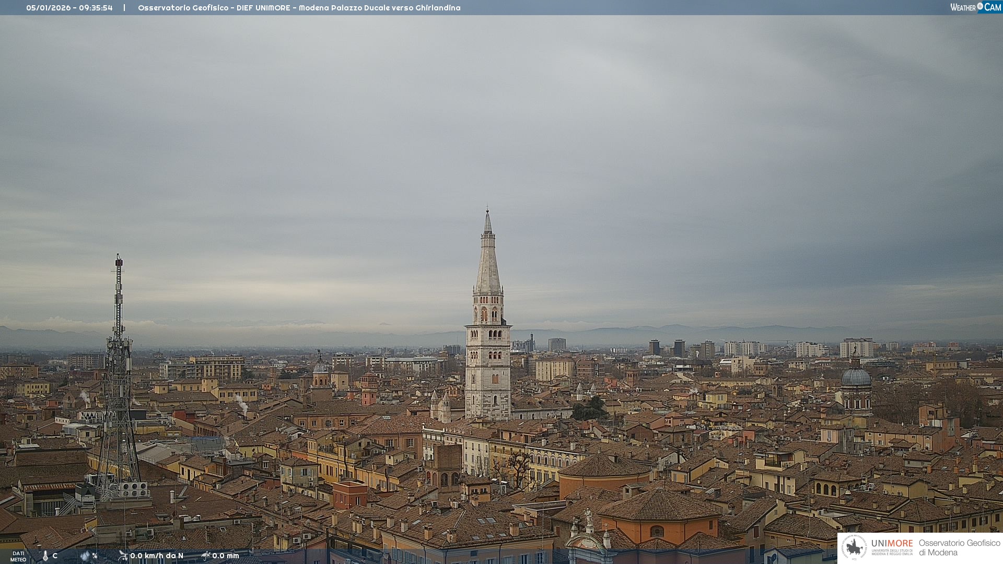The image size is (1003, 564).
Task: Click the UNIMORE logo text
Action: [x=892, y=544]
